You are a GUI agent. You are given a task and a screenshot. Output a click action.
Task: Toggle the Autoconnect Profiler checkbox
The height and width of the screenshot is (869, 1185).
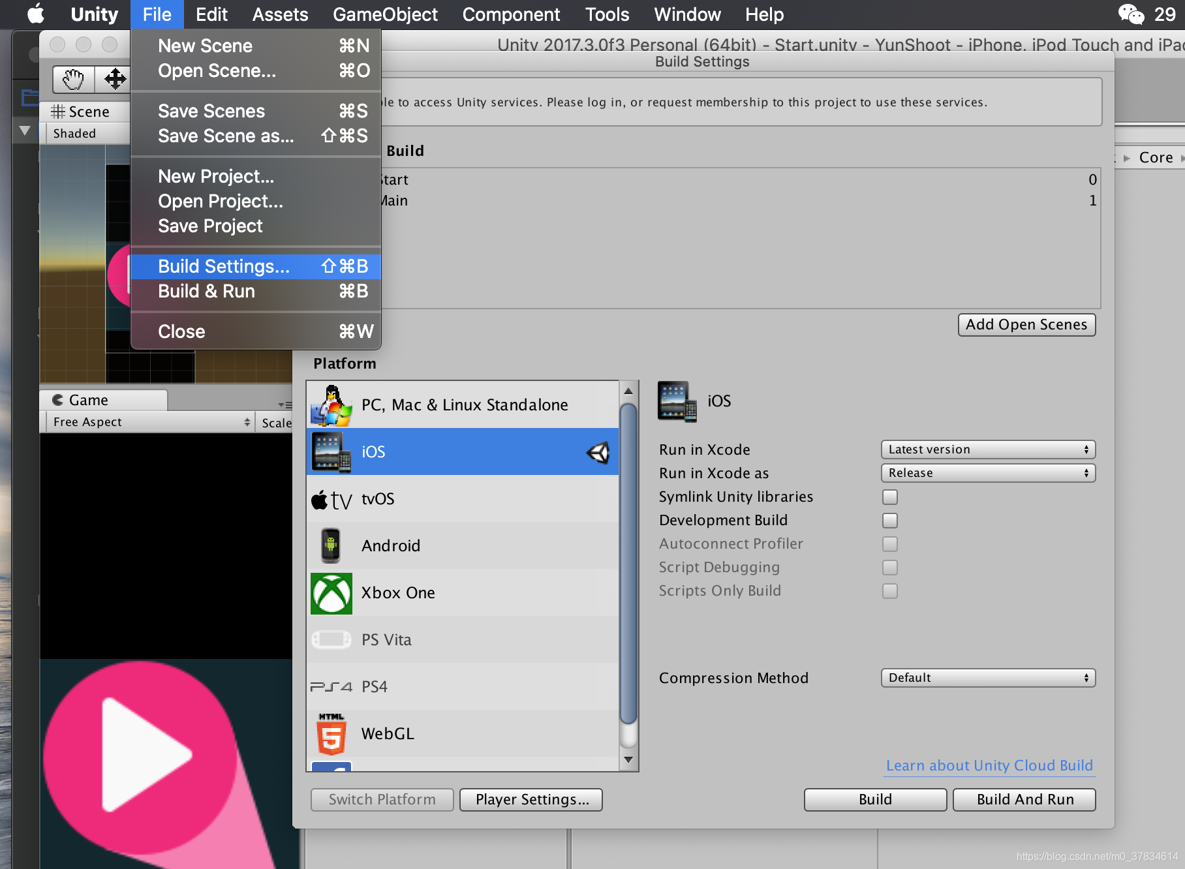pos(890,544)
